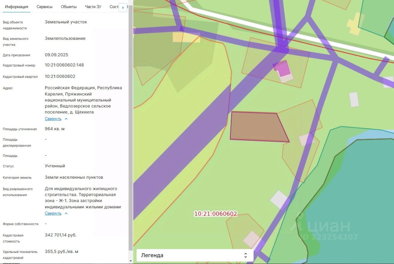Click the value Земельный участок
Screen dimensions: 394x264
tap(66, 22)
